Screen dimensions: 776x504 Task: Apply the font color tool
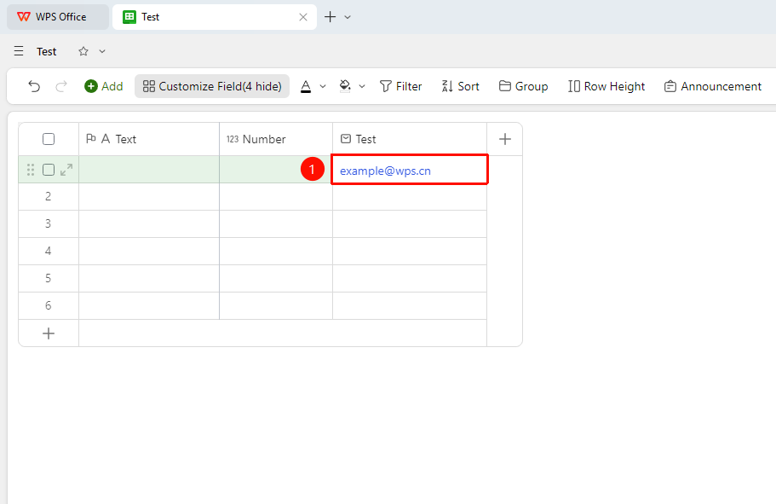[306, 86]
